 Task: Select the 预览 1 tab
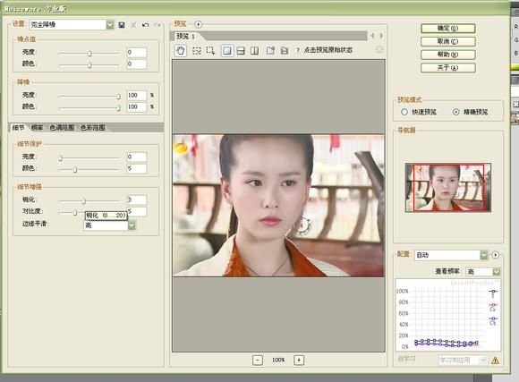click(186, 36)
